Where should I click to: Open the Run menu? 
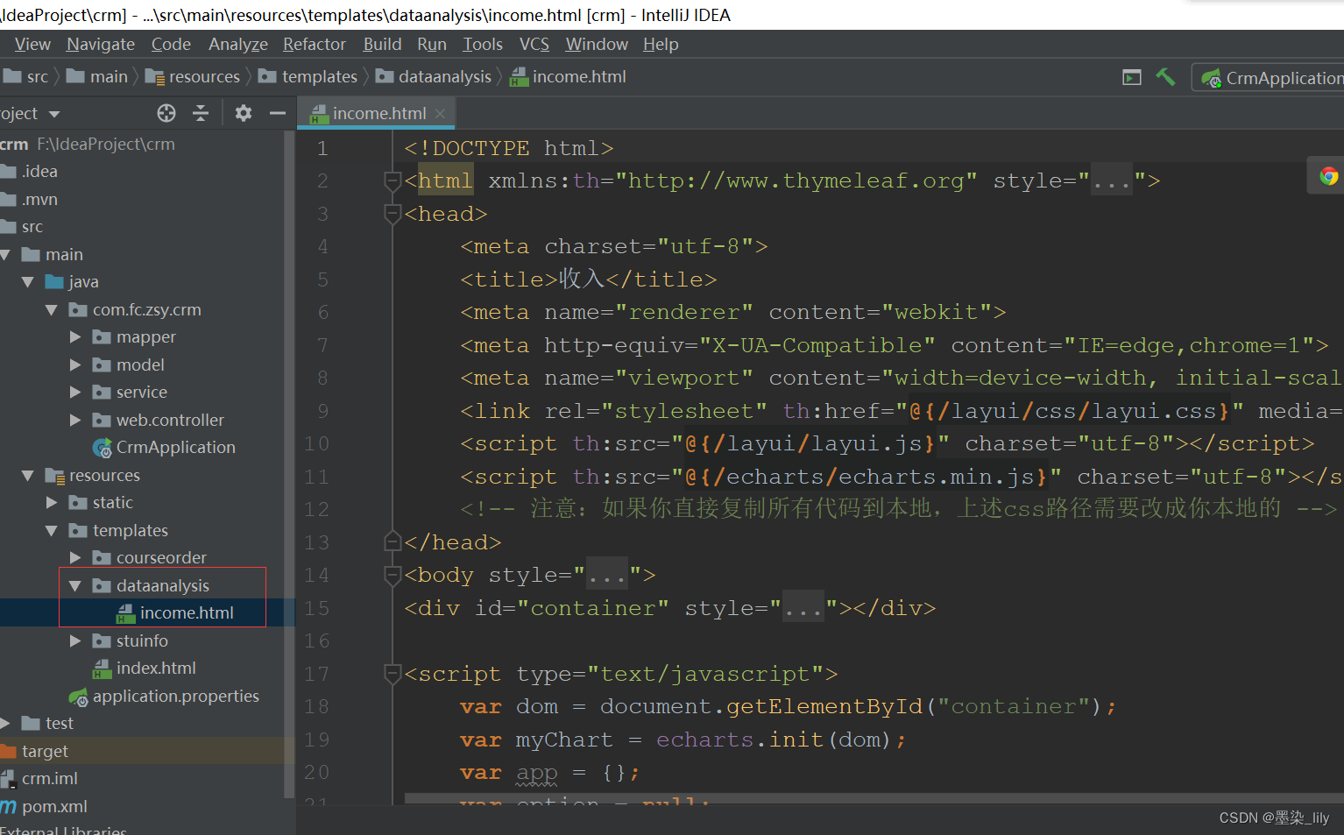pos(432,44)
